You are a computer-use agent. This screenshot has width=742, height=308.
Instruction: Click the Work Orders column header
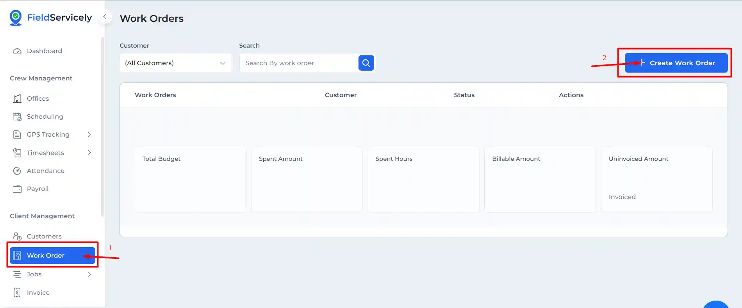(155, 95)
